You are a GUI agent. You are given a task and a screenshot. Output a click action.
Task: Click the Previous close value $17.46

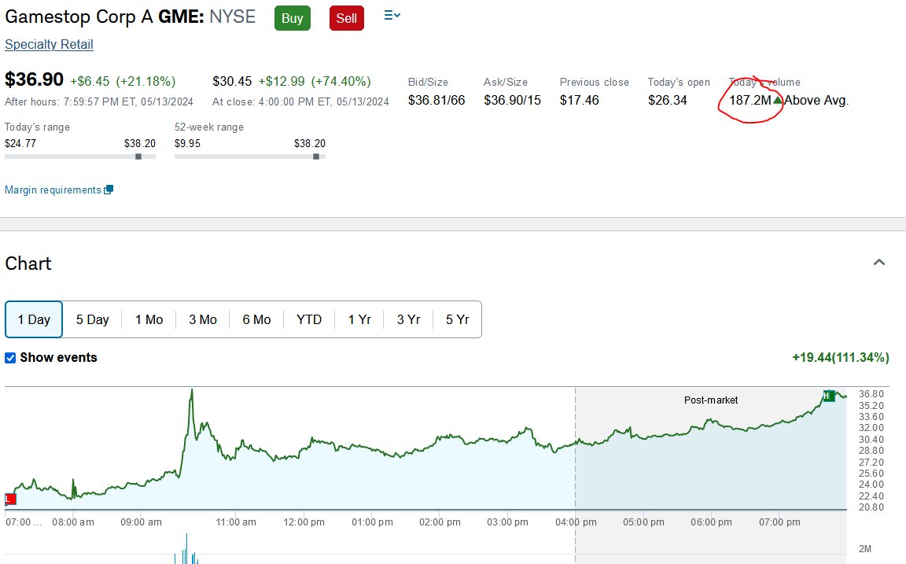[x=580, y=101]
